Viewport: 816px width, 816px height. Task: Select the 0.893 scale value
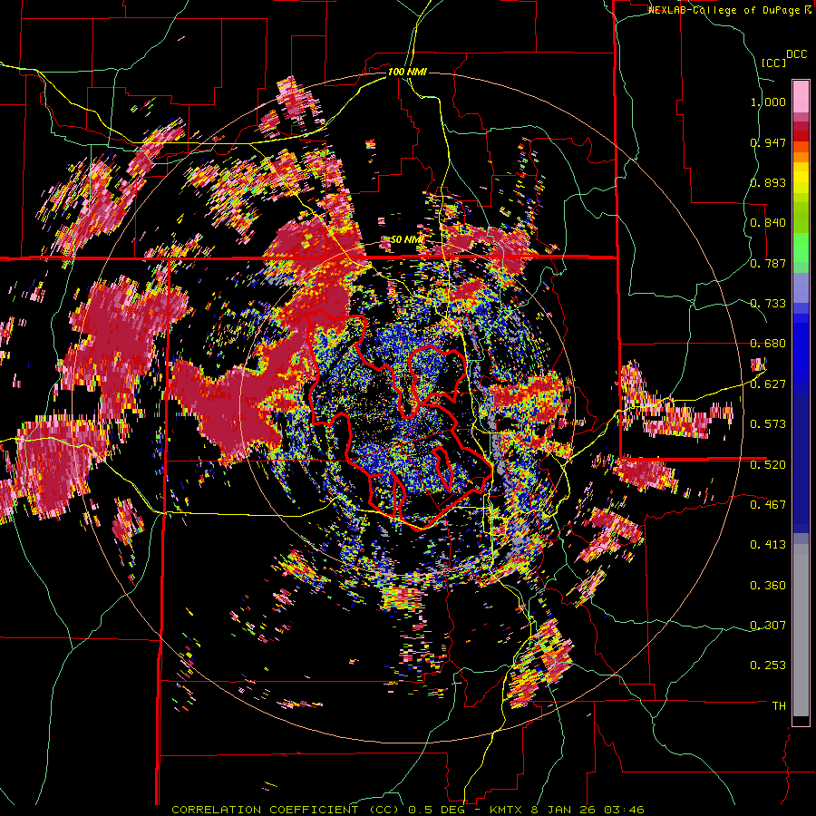(768, 182)
